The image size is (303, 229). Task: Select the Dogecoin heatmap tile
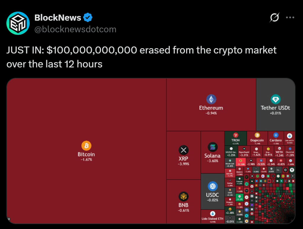(257, 138)
